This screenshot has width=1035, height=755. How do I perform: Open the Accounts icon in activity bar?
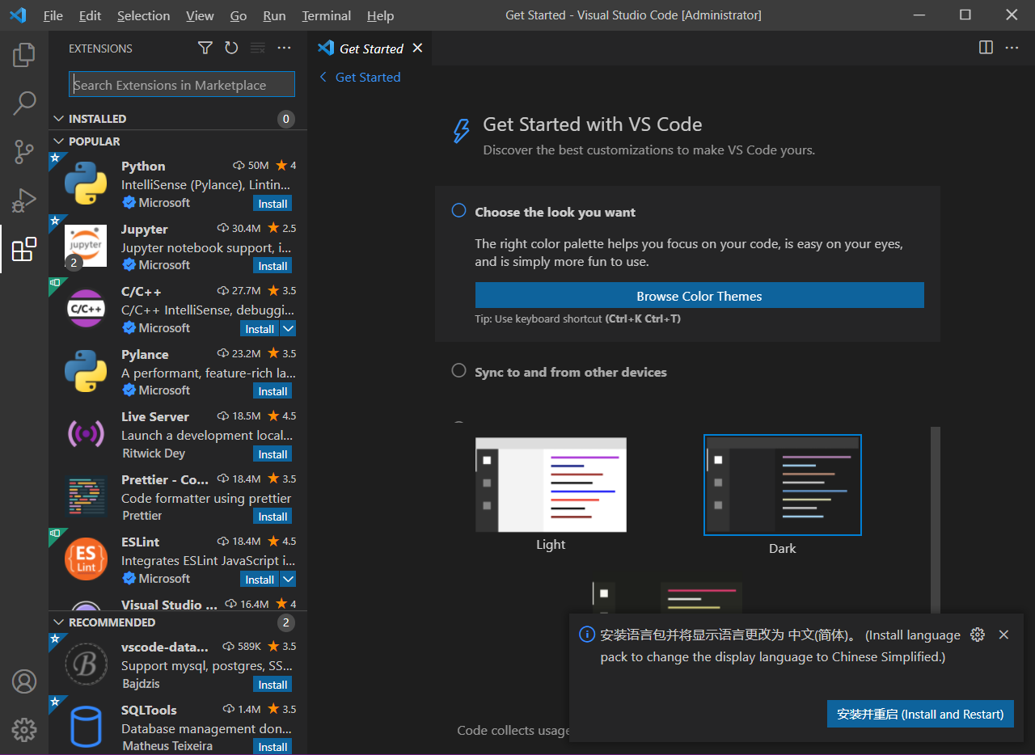pyautogui.click(x=24, y=681)
